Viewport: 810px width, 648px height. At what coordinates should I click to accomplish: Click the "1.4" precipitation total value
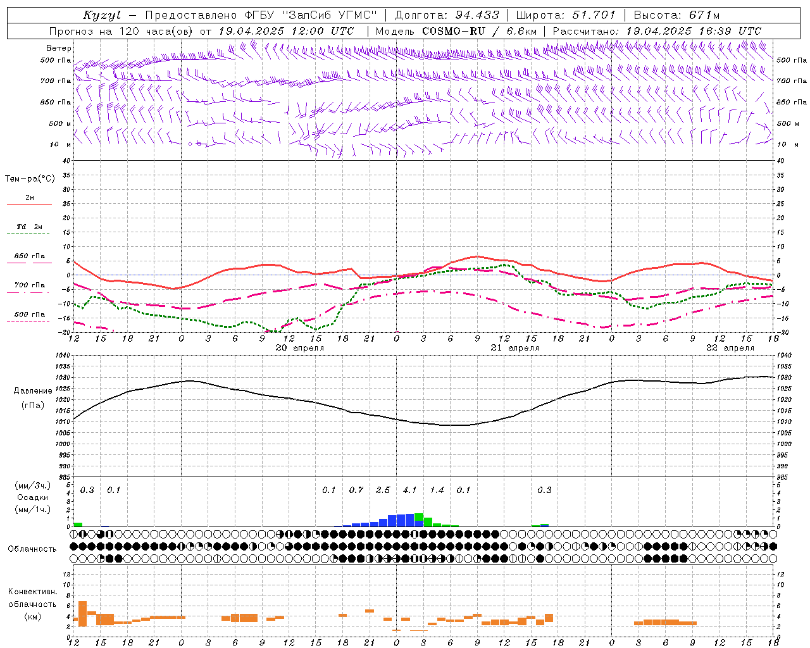point(437,490)
